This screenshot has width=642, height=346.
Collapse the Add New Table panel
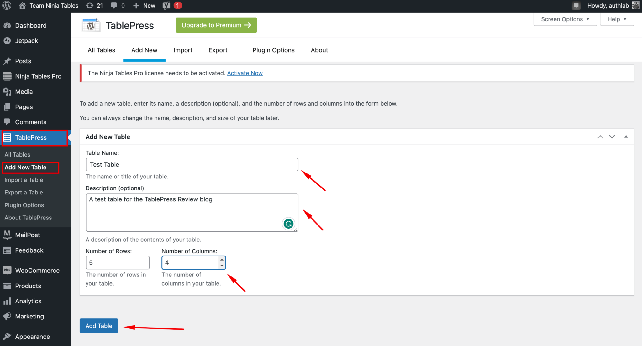coord(626,137)
